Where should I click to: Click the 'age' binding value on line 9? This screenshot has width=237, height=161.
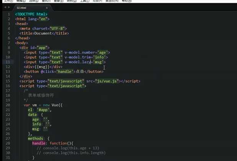[x=102, y=52]
